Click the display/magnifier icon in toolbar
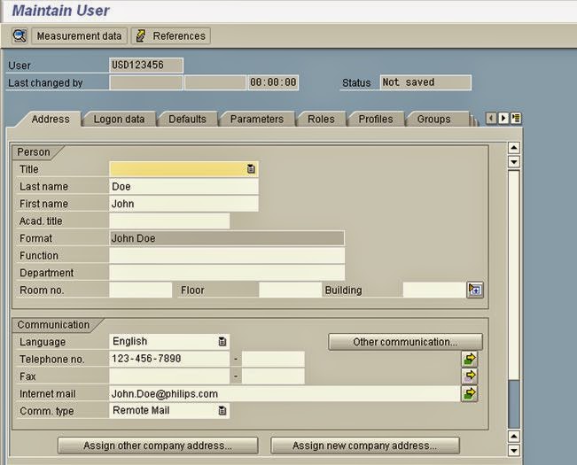 click(19, 36)
